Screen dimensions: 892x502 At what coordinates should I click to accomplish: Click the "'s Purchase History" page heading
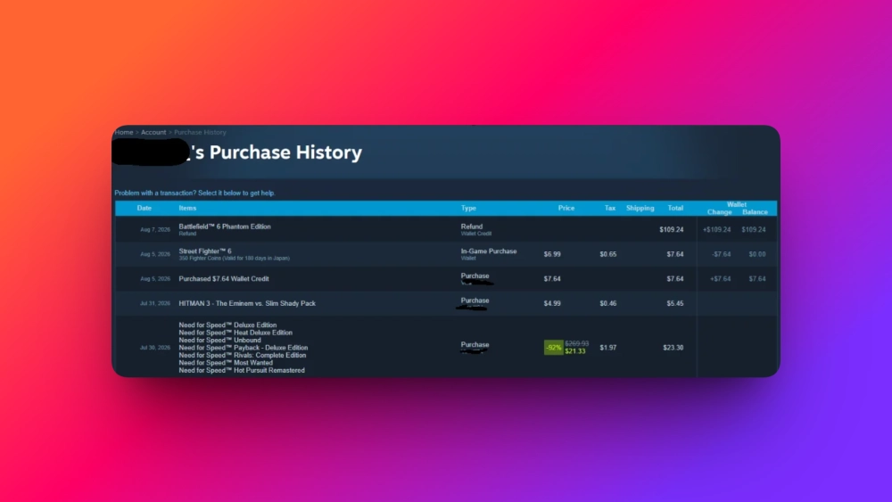[x=277, y=152]
